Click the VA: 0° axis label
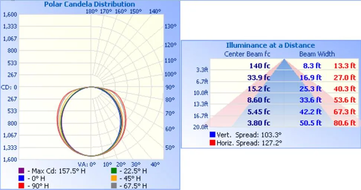 (x=87, y=164)
